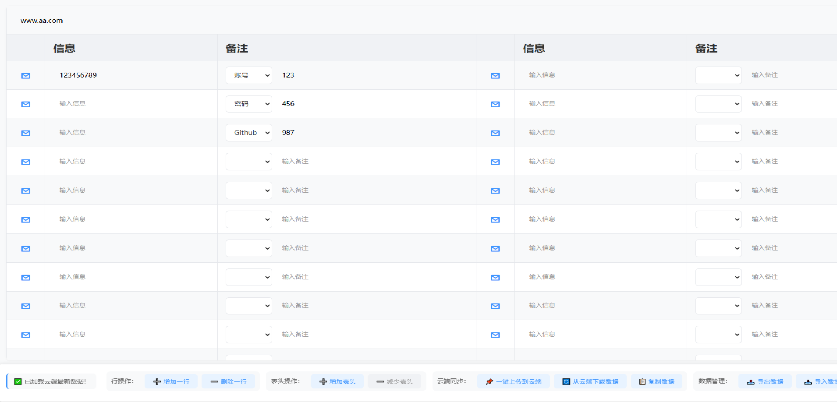Open the 密码 dropdown in the second row

point(249,104)
